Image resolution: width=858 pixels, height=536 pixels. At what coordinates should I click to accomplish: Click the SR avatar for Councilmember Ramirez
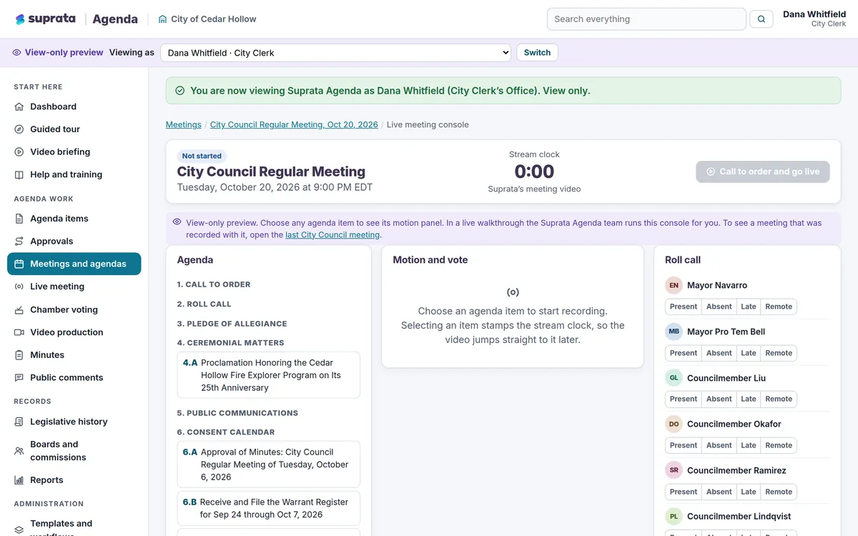pyautogui.click(x=674, y=470)
